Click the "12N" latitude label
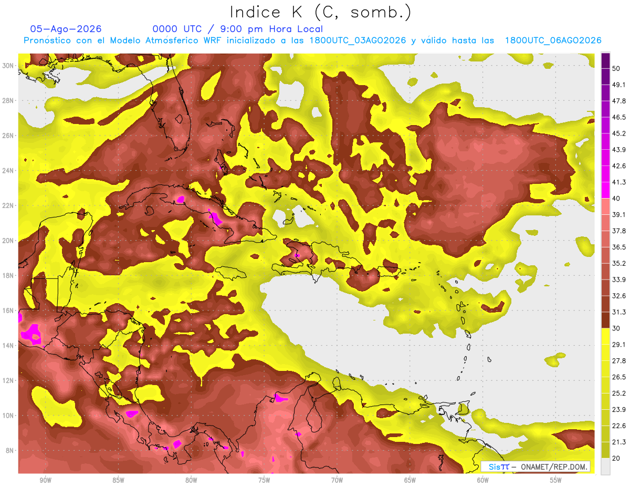This screenshot has width=630, height=487. point(8,380)
